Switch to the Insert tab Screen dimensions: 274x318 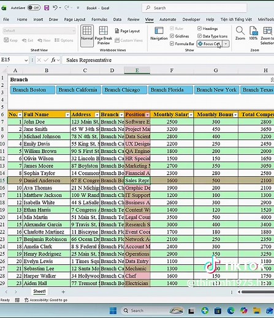[38, 20]
